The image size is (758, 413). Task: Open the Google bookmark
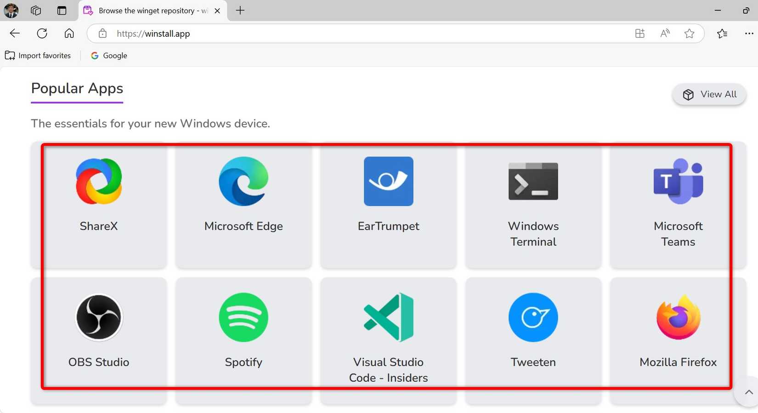(109, 56)
